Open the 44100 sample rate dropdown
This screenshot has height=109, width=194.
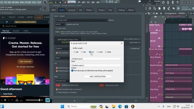click(x=60, y=24)
